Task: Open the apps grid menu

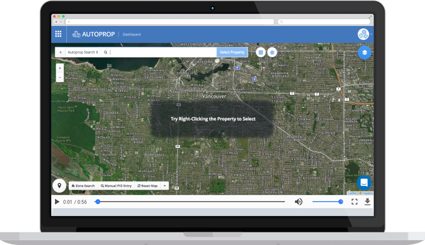Action: 58,34
